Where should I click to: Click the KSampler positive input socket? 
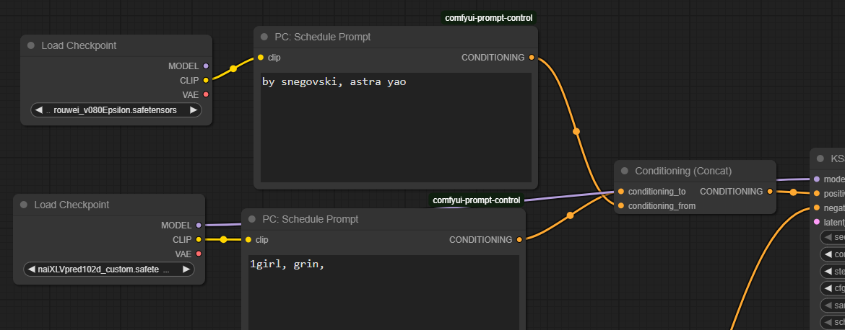click(x=816, y=194)
